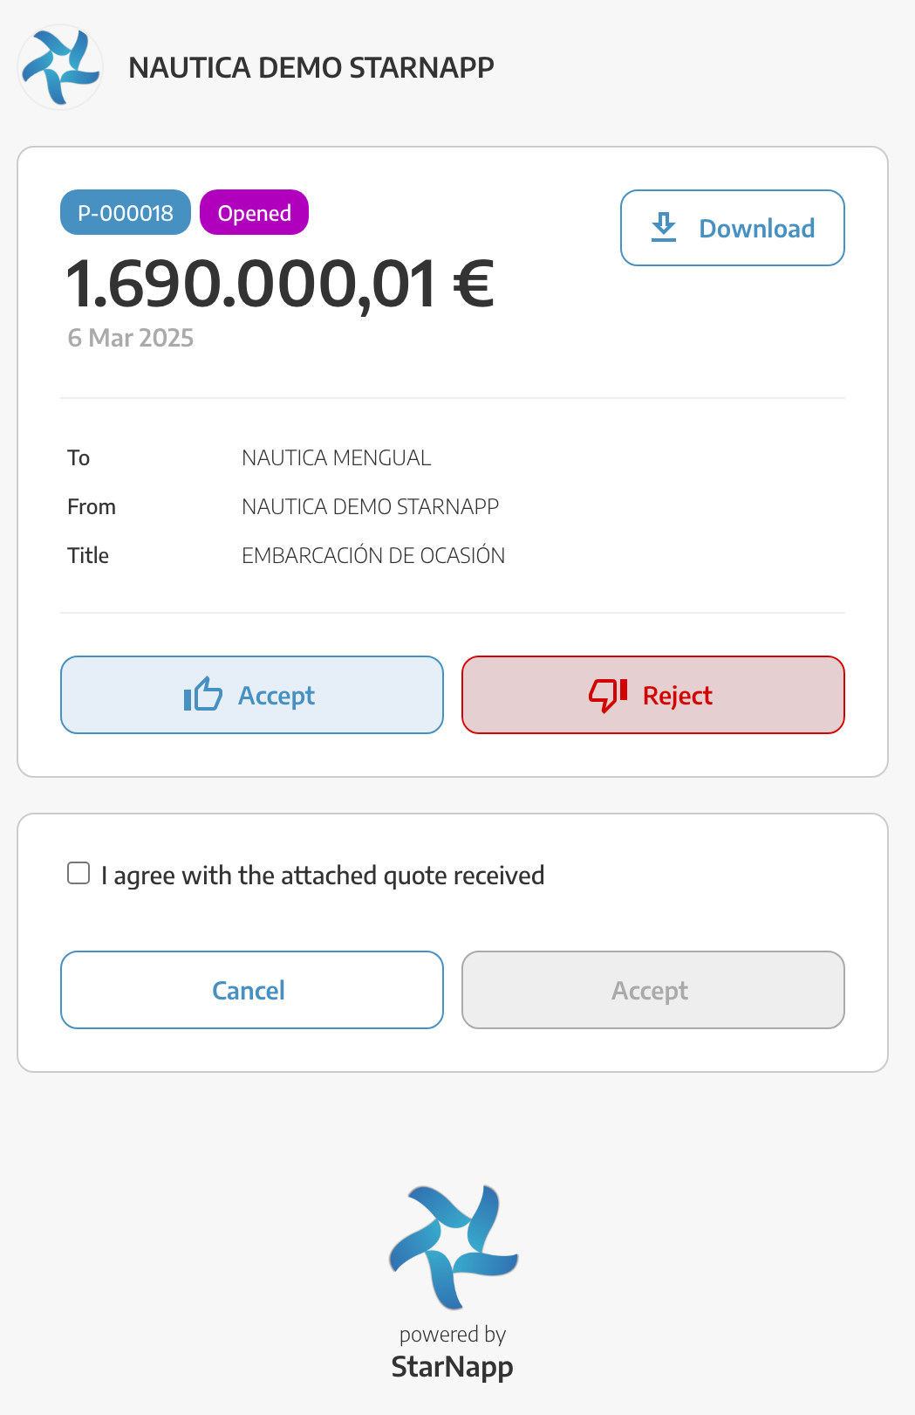The width and height of the screenshot is (915, 1415).
Task: Click the NAUTICA MENGUAL recipient name
Action: (337, 457)
